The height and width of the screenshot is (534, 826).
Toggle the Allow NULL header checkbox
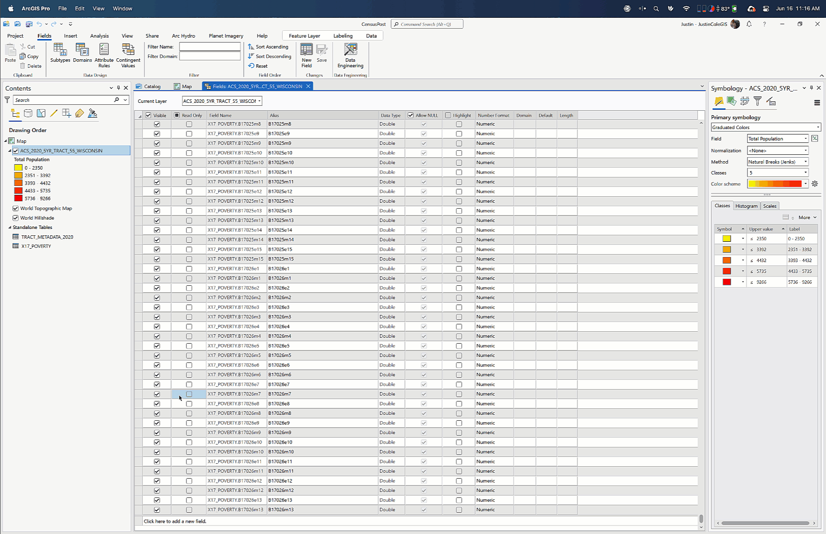[x=410, y=115]
